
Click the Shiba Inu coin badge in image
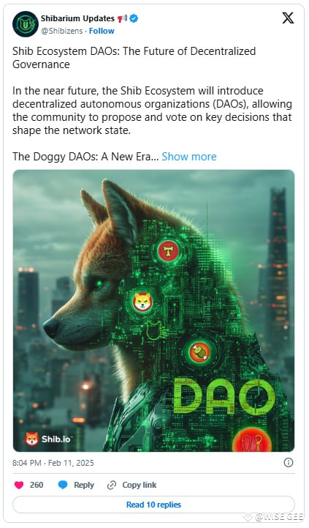click(142, 302)
